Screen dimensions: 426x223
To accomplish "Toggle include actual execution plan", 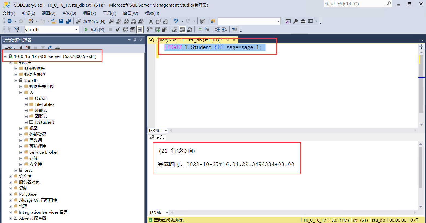I will coord(150,29).
